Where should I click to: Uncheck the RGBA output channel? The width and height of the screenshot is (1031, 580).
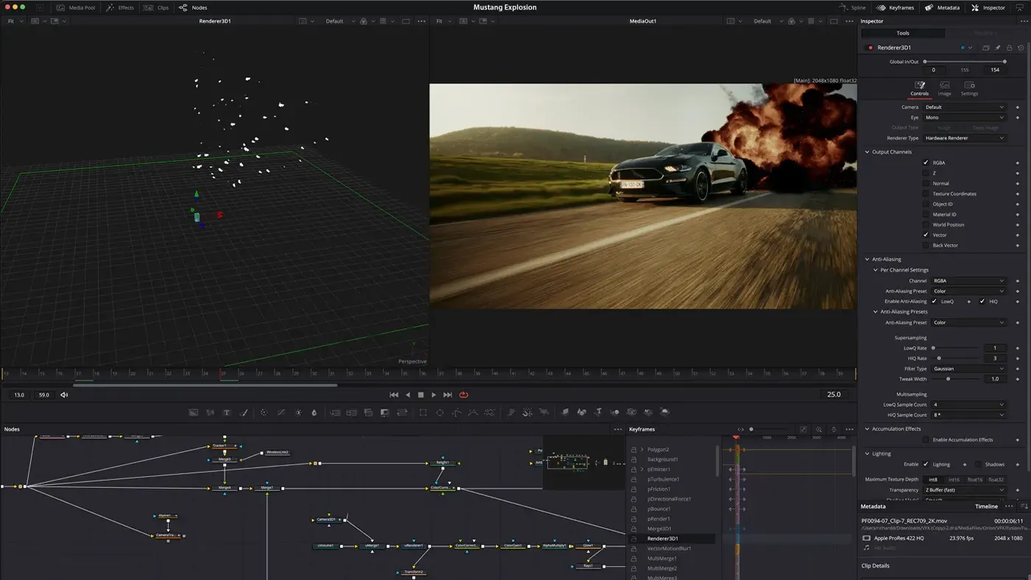pyautogui.click(x=926, y=163)
